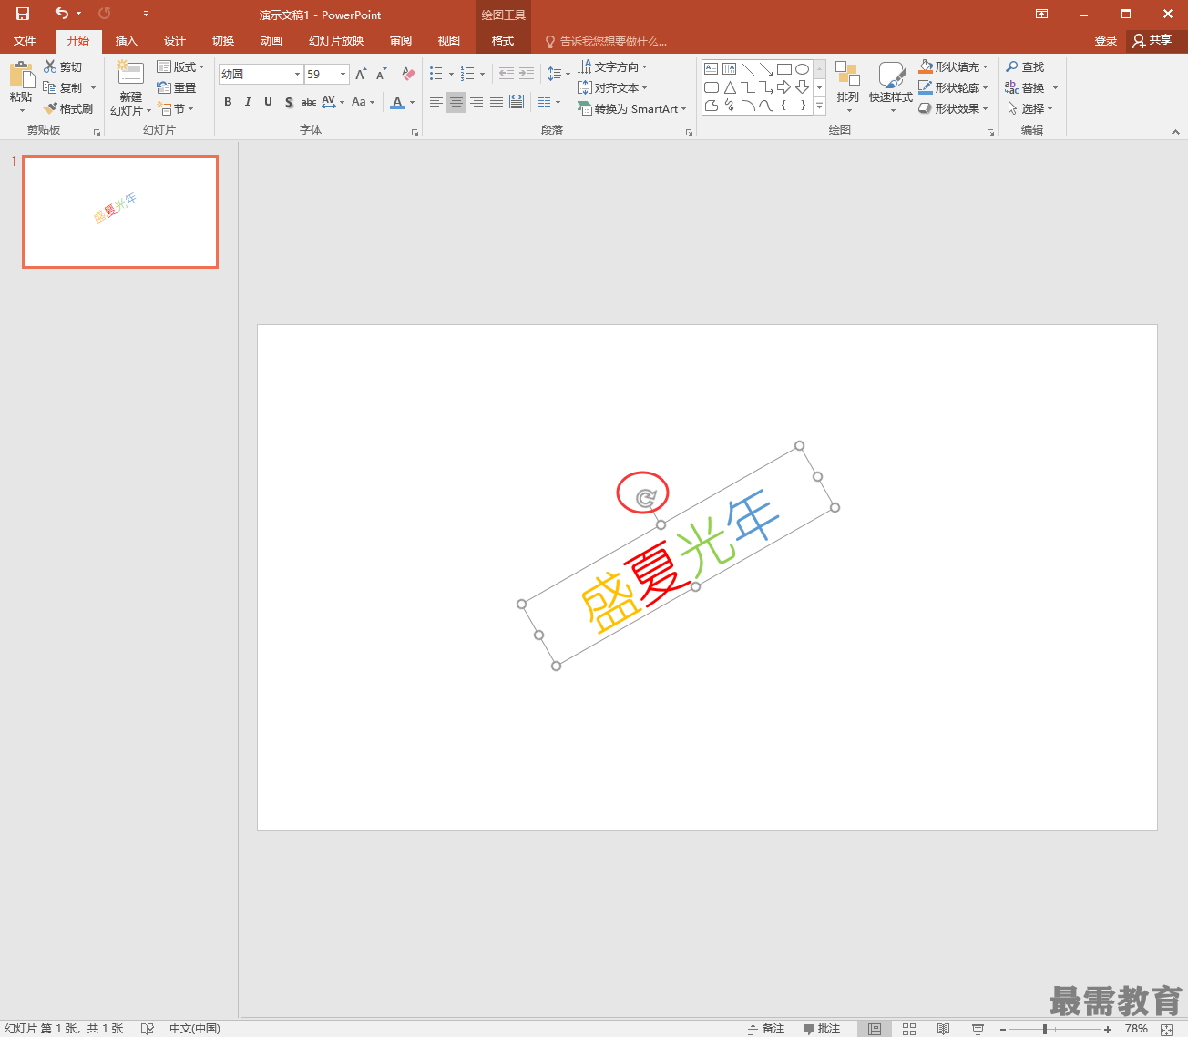Increase list indent level icon
The width and height of the screenshot is (1188, 1037).
[527, 74]
